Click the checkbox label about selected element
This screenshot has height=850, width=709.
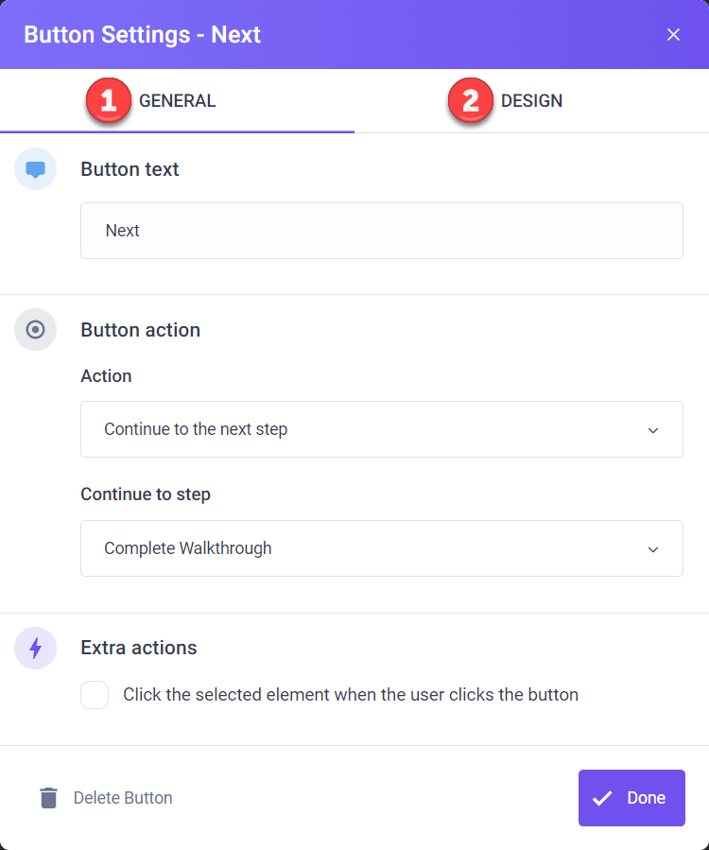pos(351,694)
